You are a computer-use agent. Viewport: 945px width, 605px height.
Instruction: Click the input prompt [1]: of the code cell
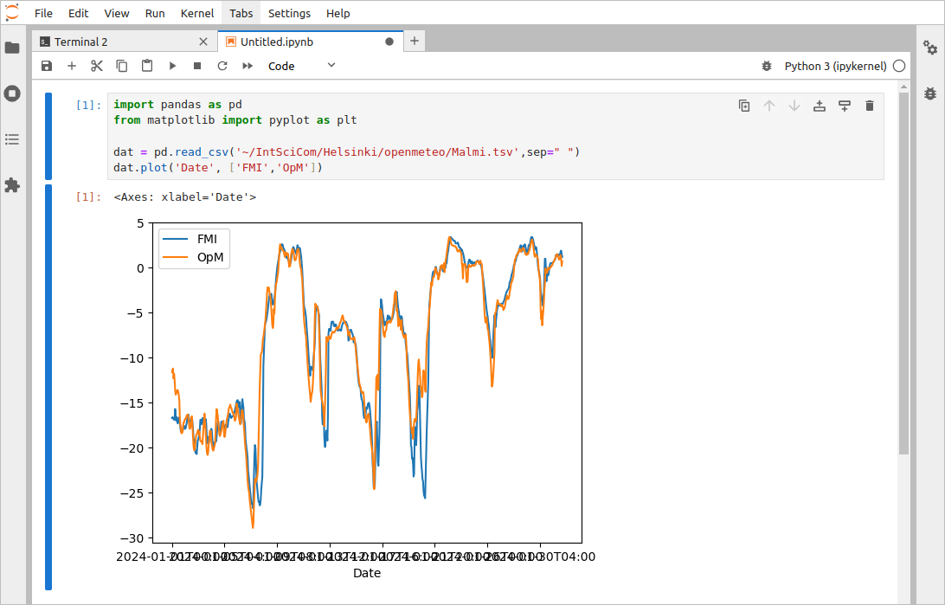pyautogui.click(x=88, y=105)
